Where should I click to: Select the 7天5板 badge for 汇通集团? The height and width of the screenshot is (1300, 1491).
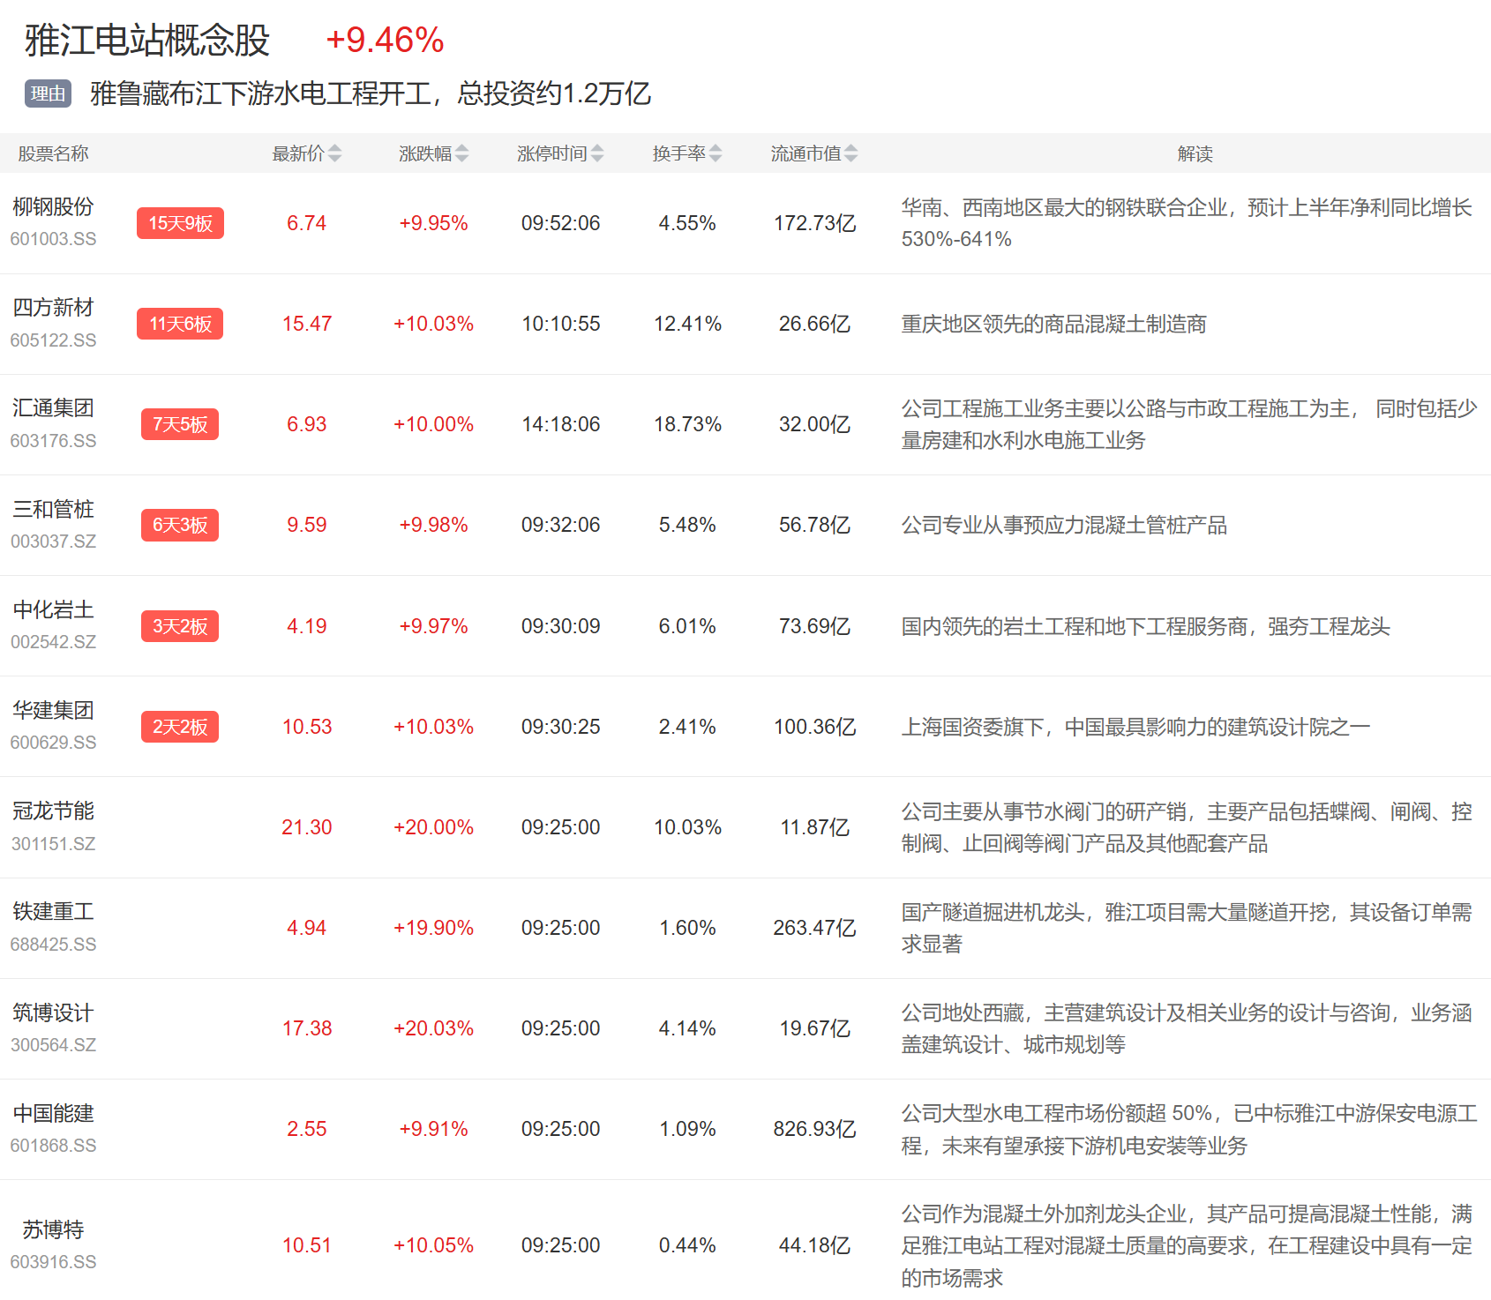[180, 424]
